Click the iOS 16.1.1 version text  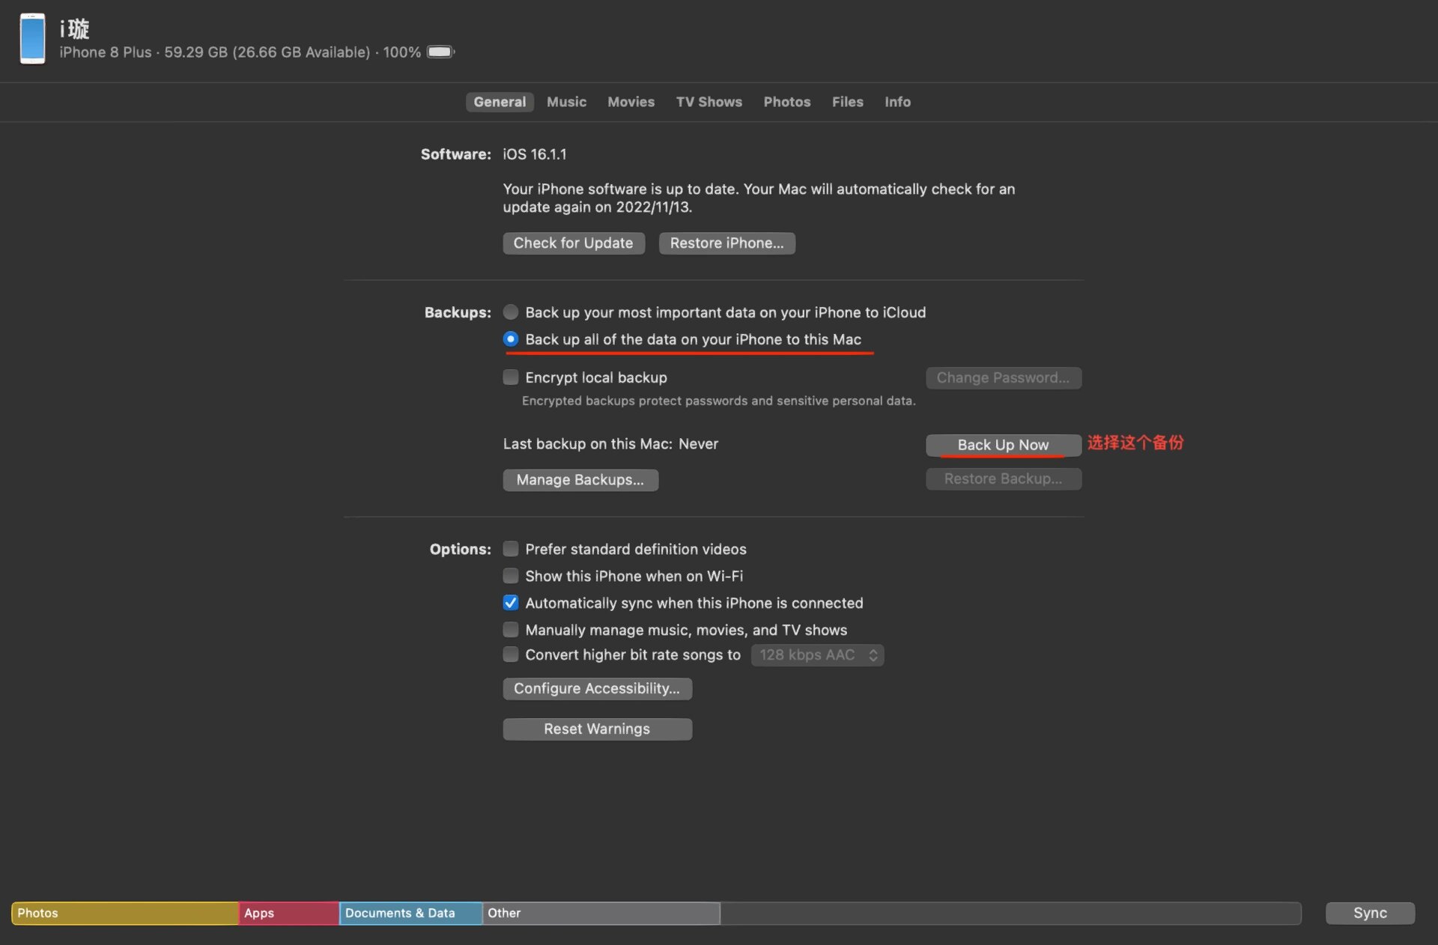pyautogui.click(x=535, y=154)
